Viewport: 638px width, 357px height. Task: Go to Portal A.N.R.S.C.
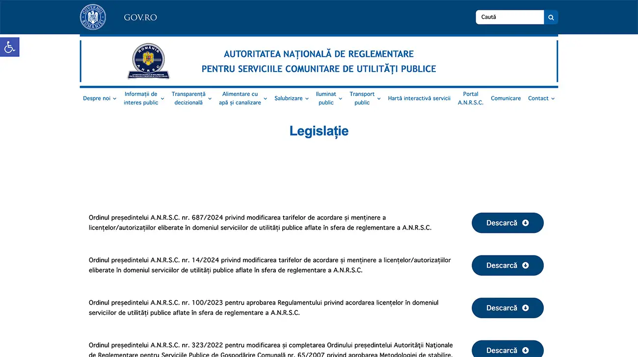(x=471, y=98)
